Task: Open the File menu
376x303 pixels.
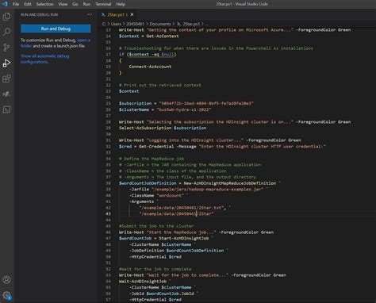Action: click(x=16, y=4)
